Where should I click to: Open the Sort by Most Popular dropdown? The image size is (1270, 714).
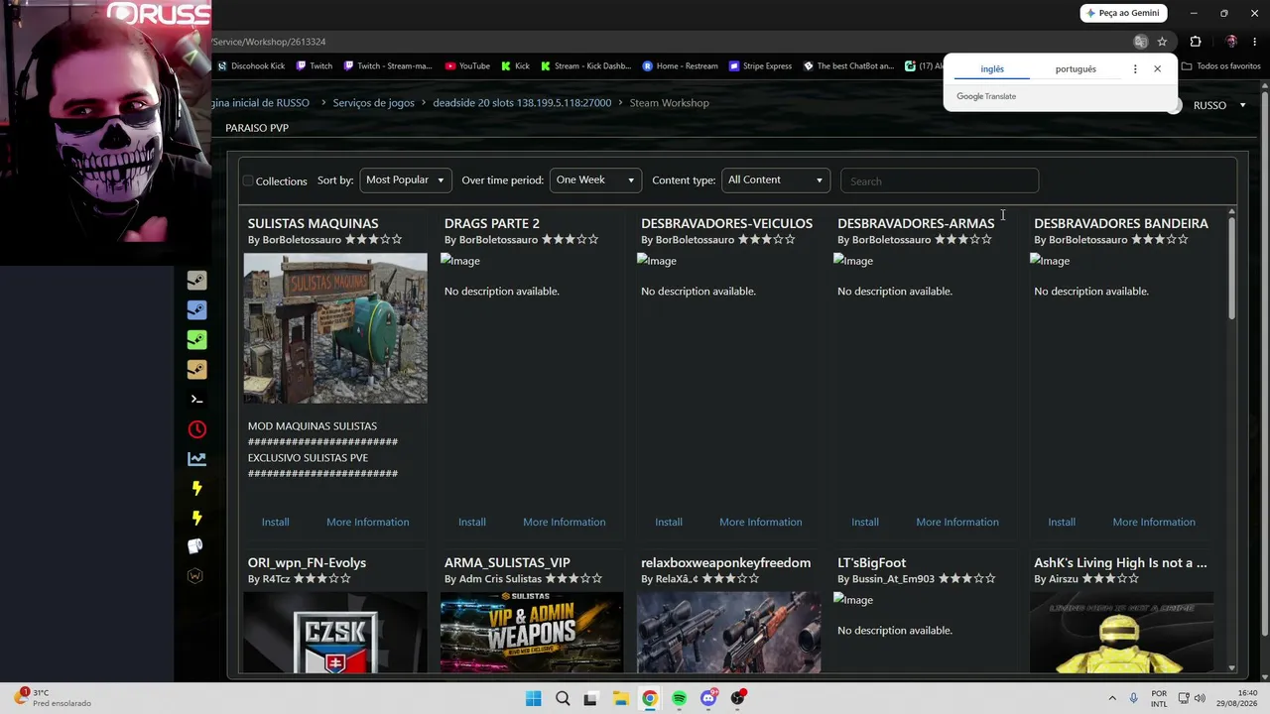click(x=405, y=179)
